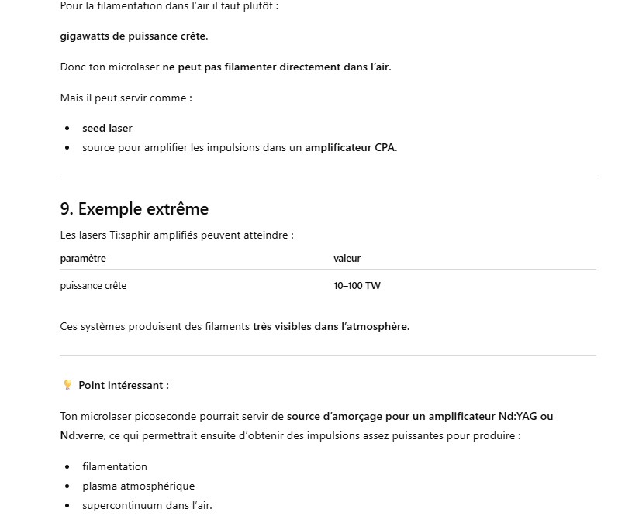This screenshot has height=519, width=632.
Task: Click the "Pour la filamentation dans l'air" line
Action: (169, 5)
